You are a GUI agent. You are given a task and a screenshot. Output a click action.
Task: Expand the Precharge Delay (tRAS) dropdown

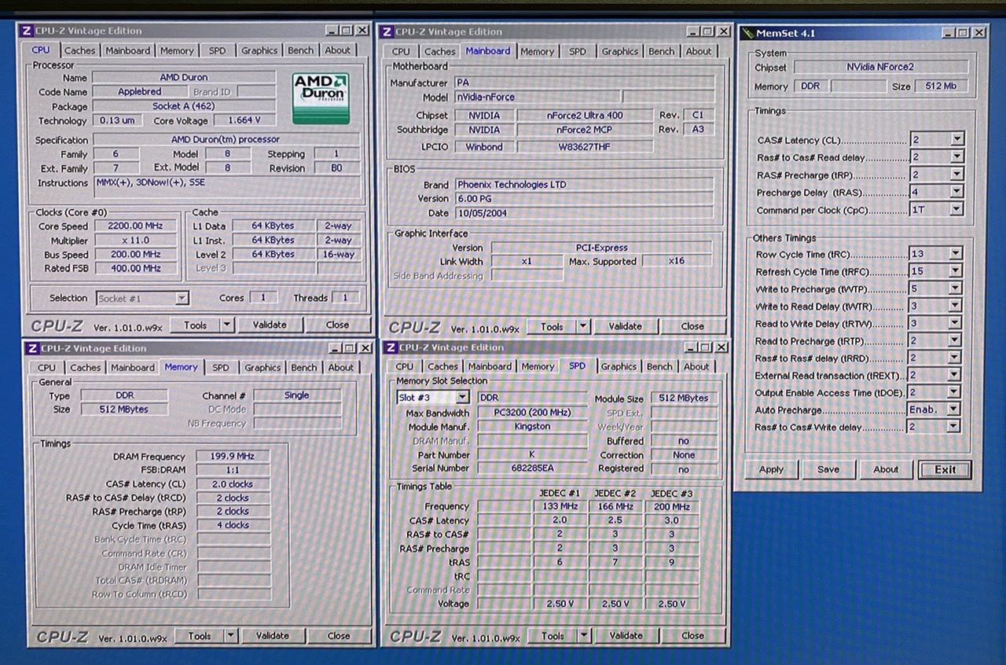pos(956,192)
